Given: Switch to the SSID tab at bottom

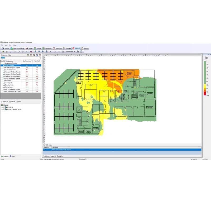Looking at the screenshot, I should (12, 156).
